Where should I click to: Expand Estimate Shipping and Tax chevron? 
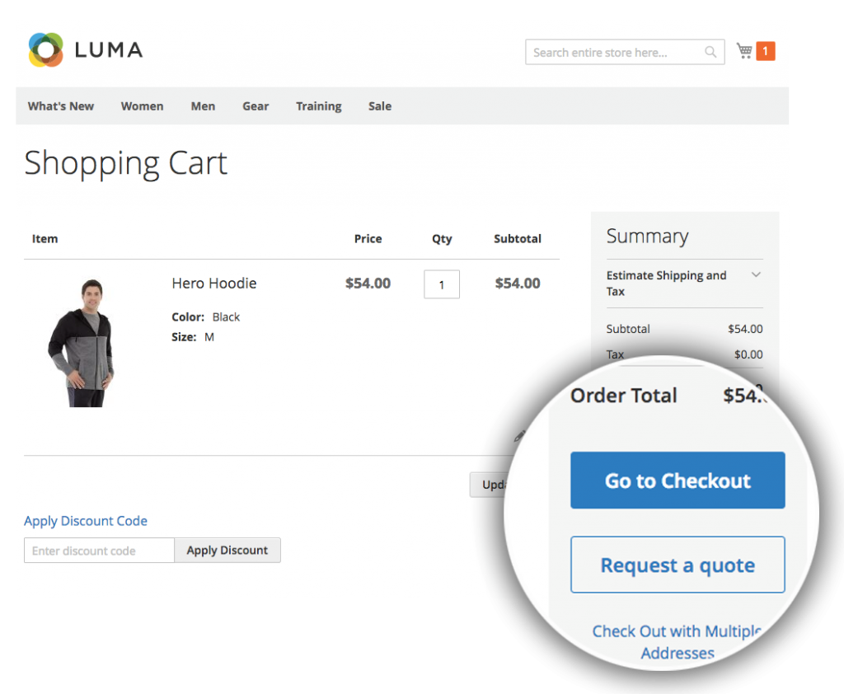756,275
